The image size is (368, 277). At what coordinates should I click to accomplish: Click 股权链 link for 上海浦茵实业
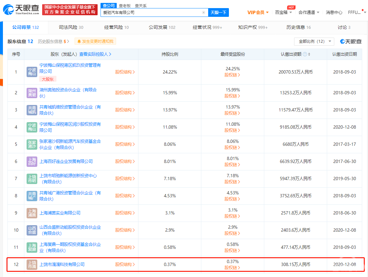[232, 216]
